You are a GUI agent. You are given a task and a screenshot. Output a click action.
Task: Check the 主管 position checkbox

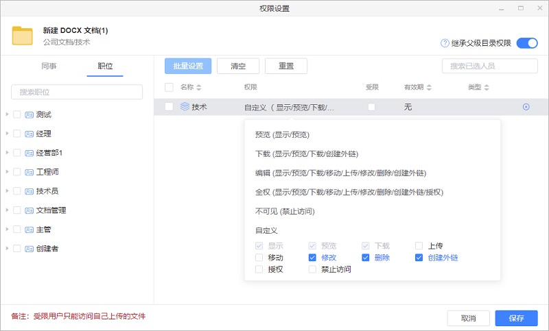16,229
